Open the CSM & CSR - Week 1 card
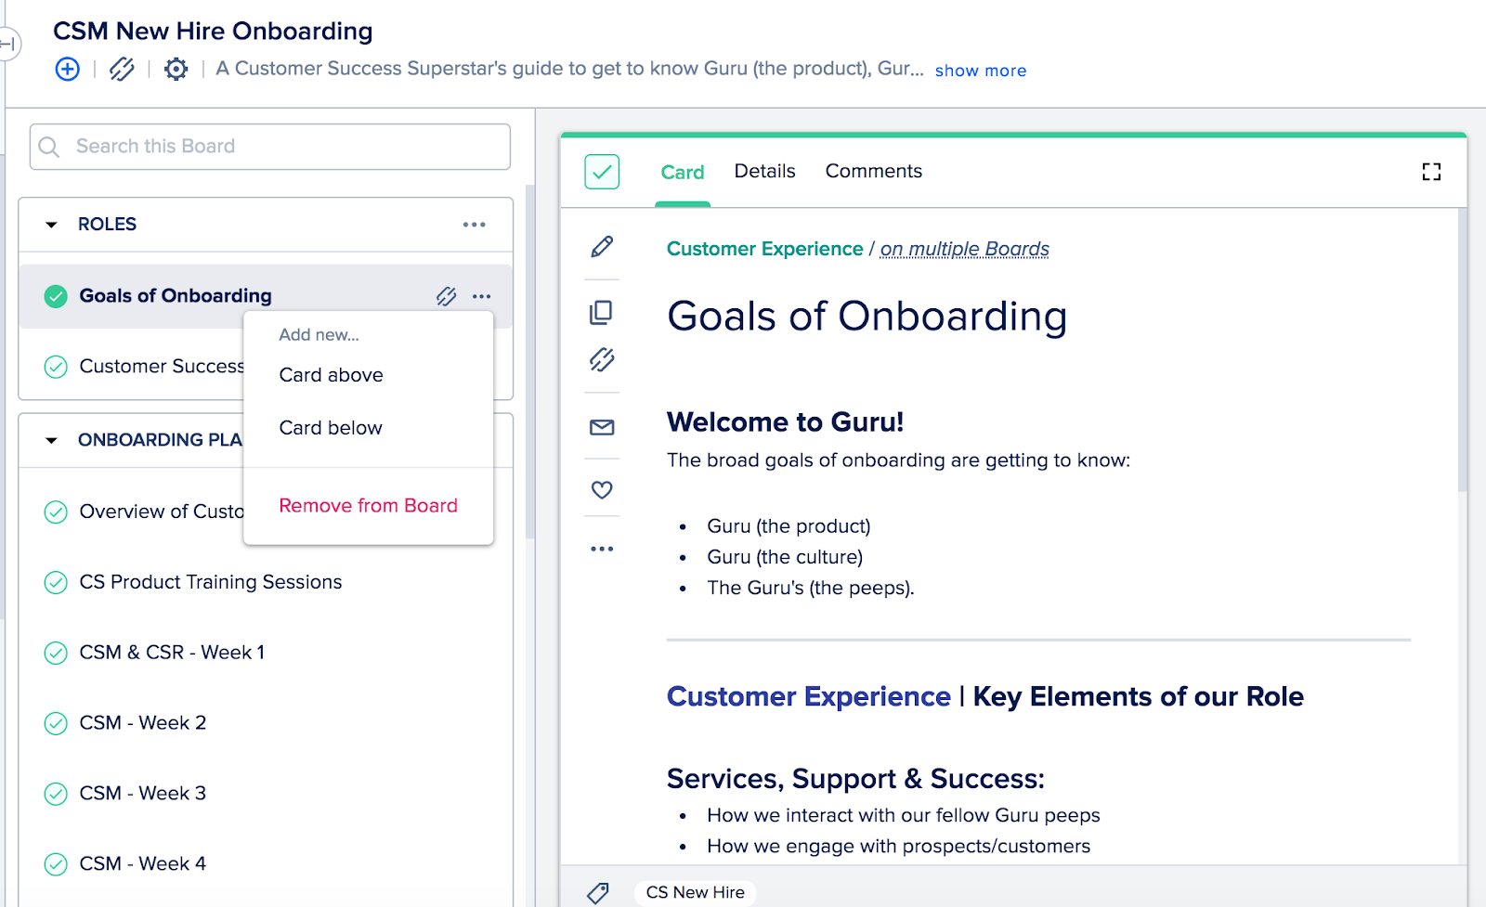Screen dimensions: 1486x907 [x=172, y=653]
